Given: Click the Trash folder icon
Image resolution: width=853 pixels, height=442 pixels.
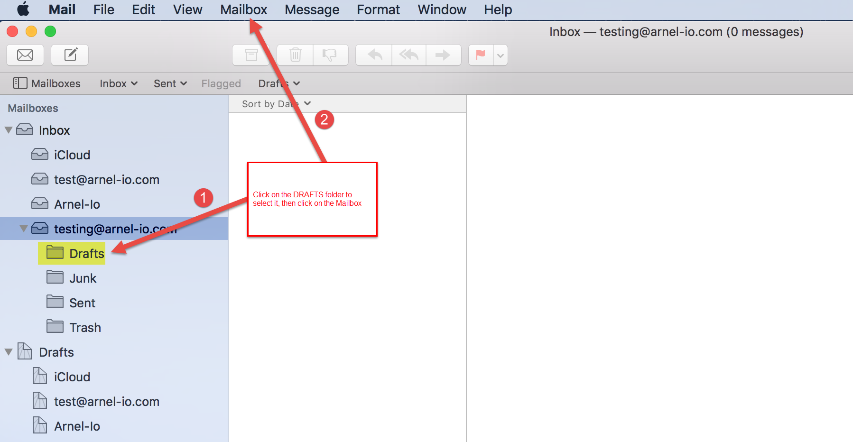Looking at the screenshot, I should [x=55, y=326].
